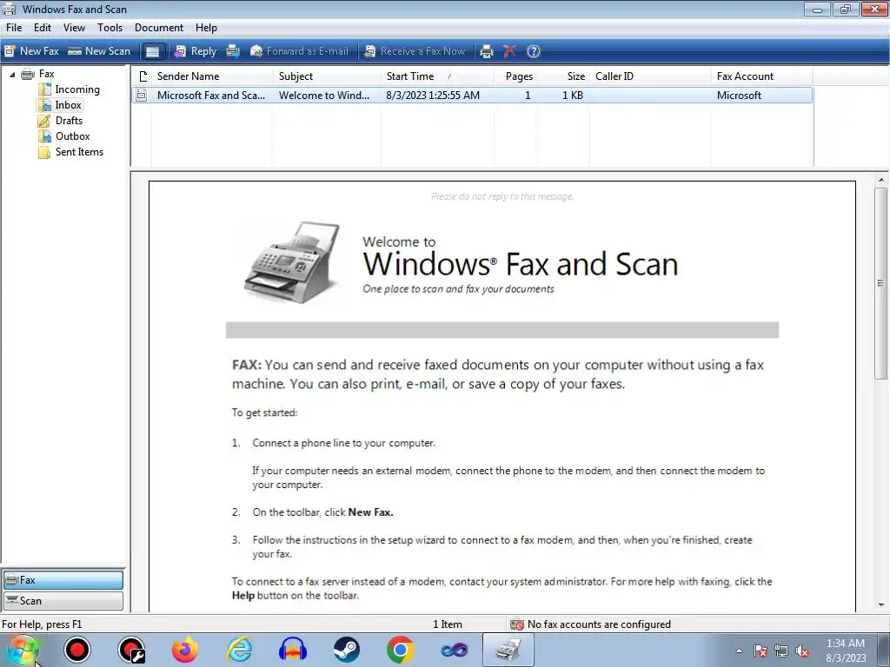This screenshot has height=667, width=890.
Task: Open the Edit menu
Action: 42,28
